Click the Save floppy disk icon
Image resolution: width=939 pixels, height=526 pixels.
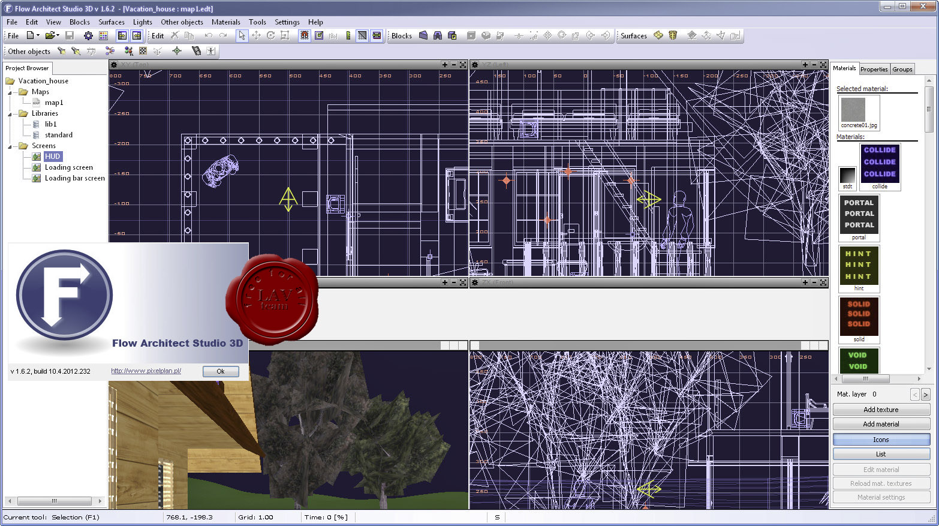pyautogui.click(x=70, y=35)
